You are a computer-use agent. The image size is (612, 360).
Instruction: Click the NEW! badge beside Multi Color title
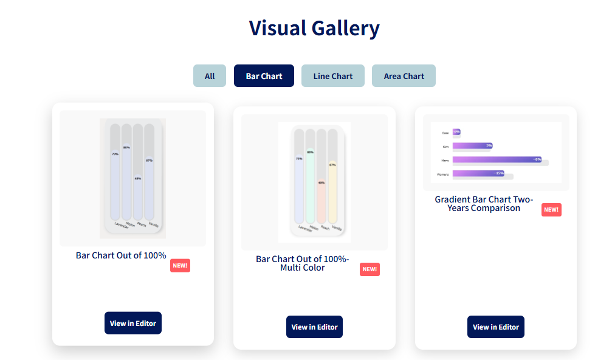(x=370, y=269)
